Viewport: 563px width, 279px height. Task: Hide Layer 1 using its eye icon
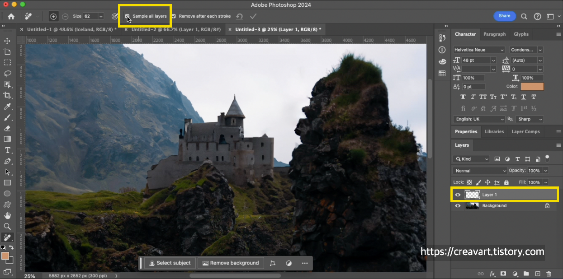458,195
